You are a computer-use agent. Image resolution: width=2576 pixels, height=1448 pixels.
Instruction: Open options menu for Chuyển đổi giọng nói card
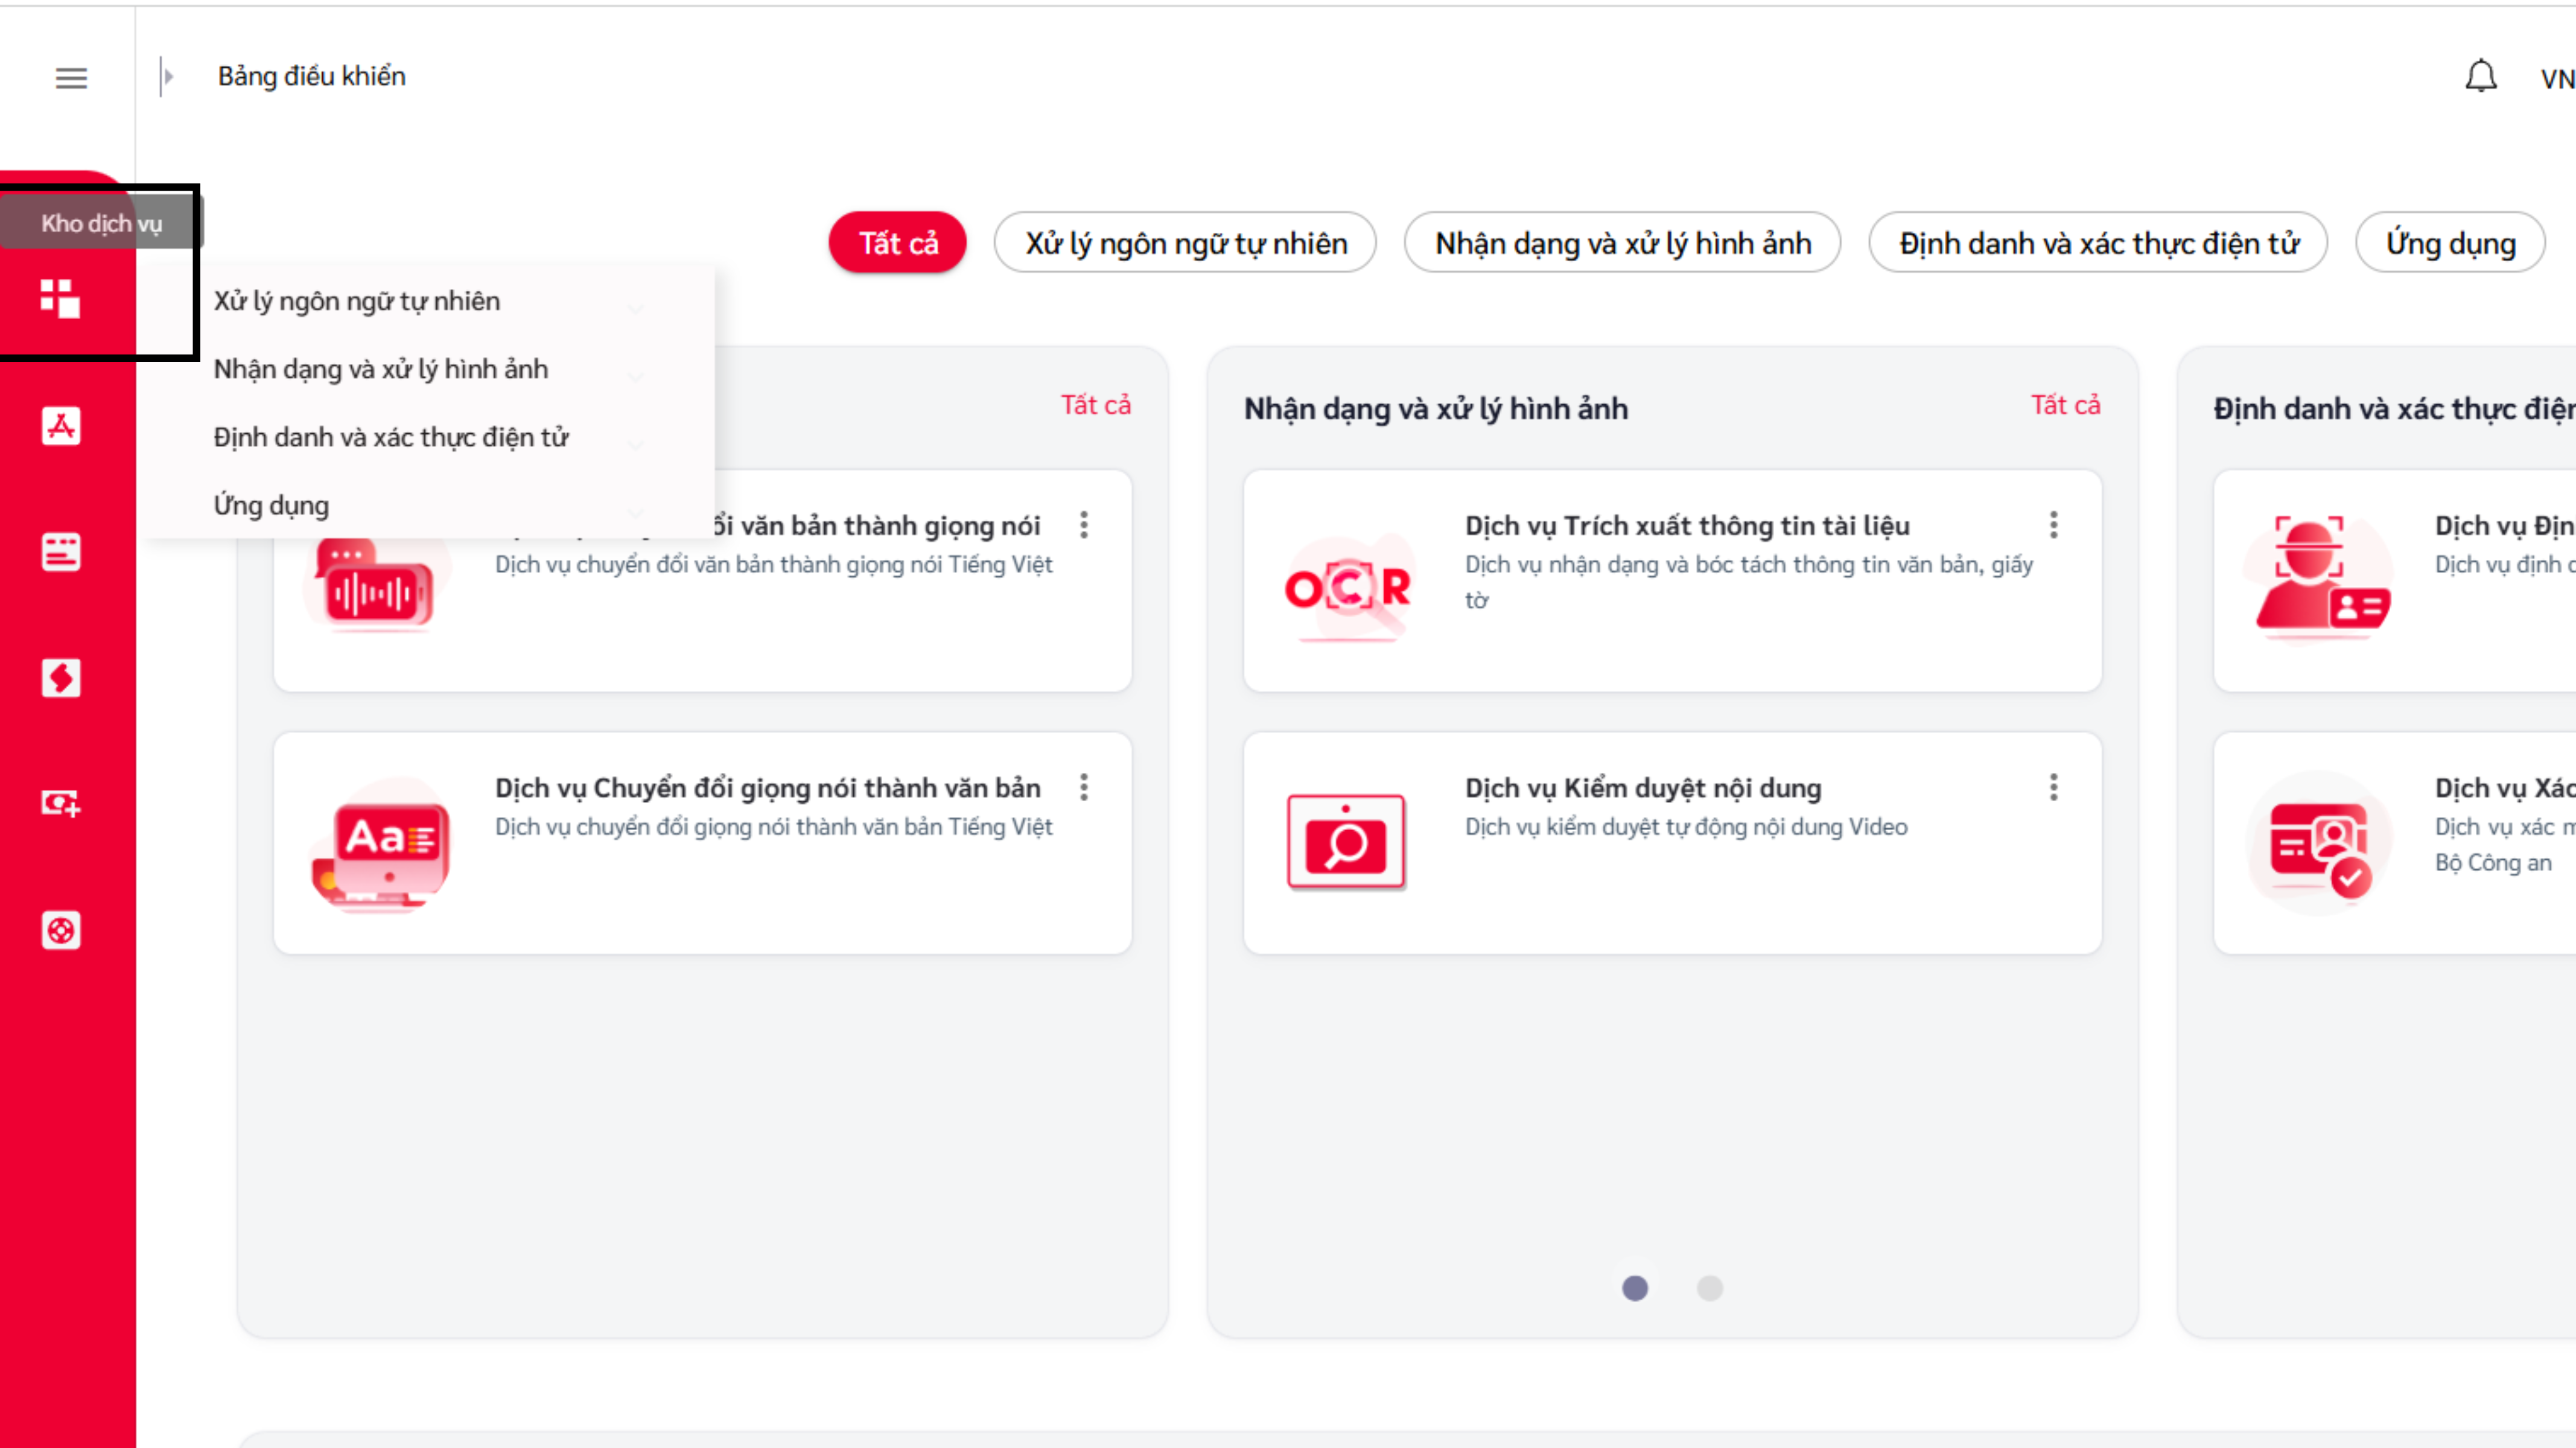(1084, 787)
